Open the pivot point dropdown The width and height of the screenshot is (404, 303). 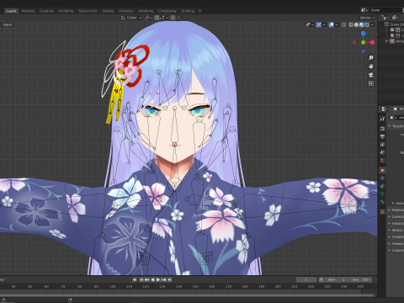(148, 18)
